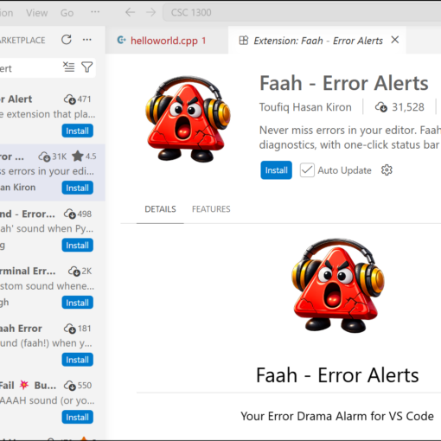Click the C++ file icon on helloworld.cpp tab

(x=121, y=40)
